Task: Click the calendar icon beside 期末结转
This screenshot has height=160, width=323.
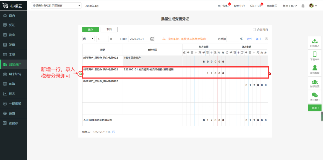Action: click(x=5, y=74)
